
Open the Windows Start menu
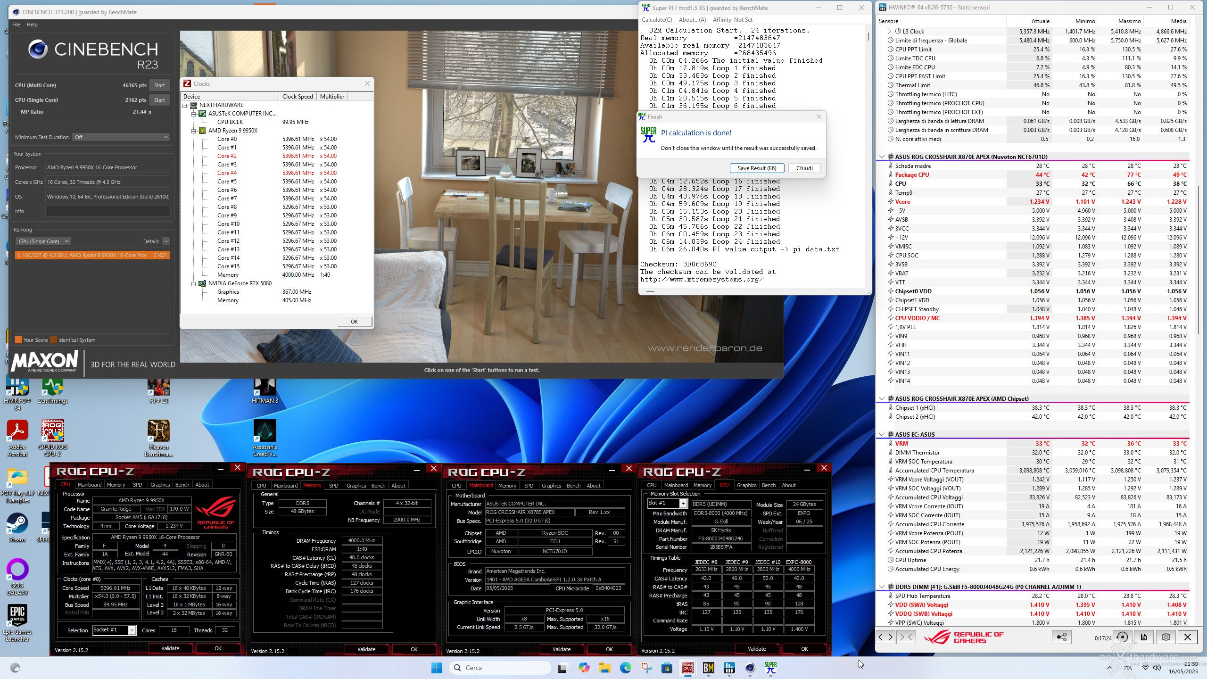pyautogui.click(x=437, y=668)
